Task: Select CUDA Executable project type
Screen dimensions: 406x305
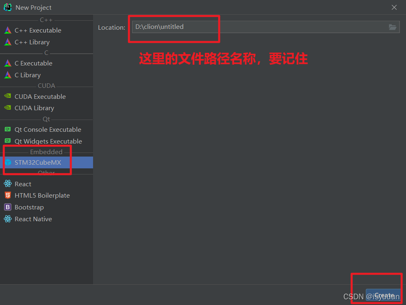Action: point(47,96)
